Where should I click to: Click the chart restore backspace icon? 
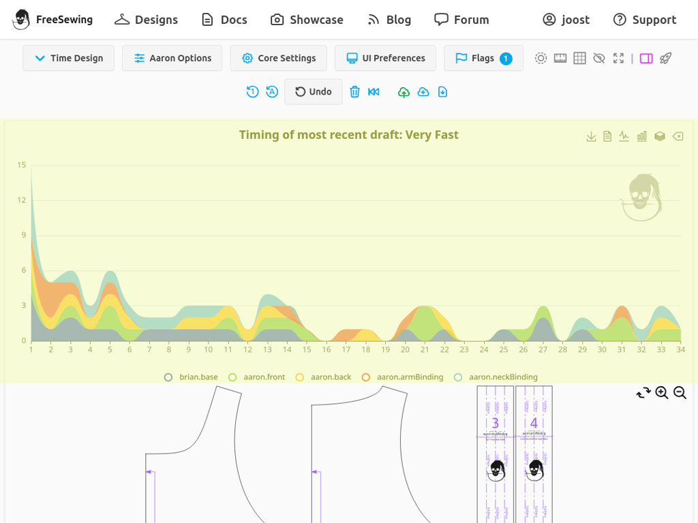tap(678, 136)
